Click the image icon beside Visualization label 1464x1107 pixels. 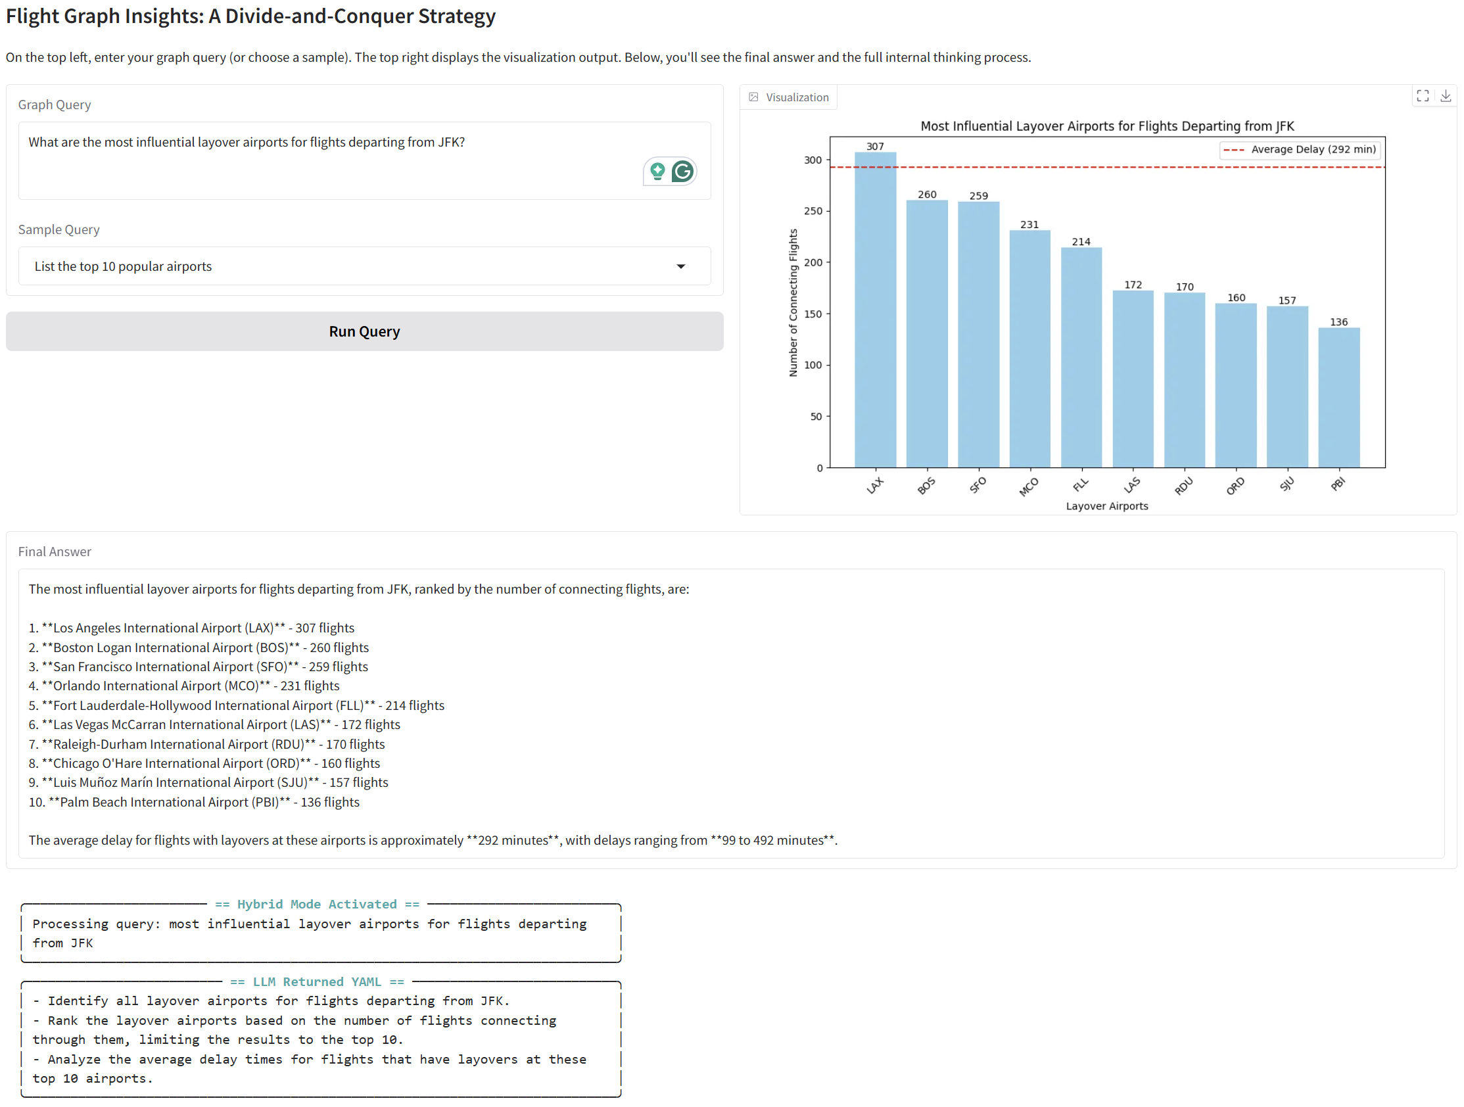753,97
